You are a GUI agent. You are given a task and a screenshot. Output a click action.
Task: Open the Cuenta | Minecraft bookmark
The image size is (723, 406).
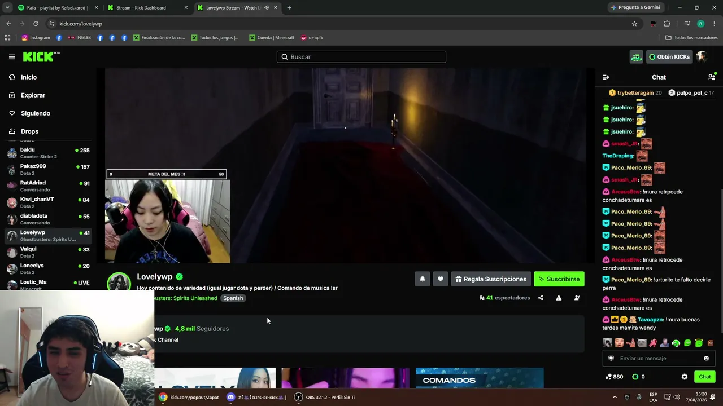point(272,38)
